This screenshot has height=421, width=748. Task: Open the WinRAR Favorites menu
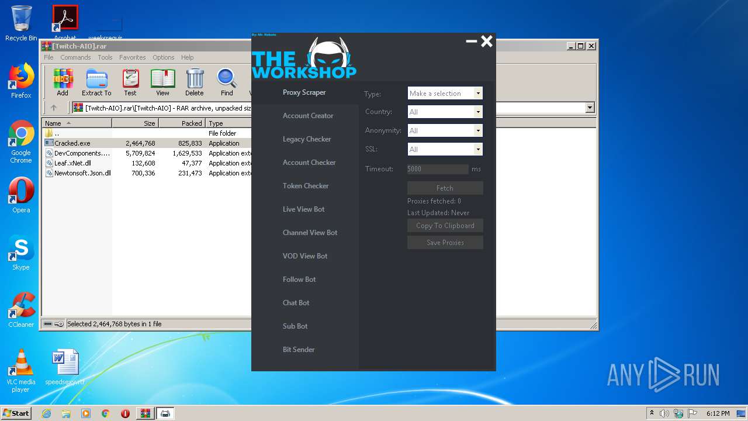click(x=133, y=57)
